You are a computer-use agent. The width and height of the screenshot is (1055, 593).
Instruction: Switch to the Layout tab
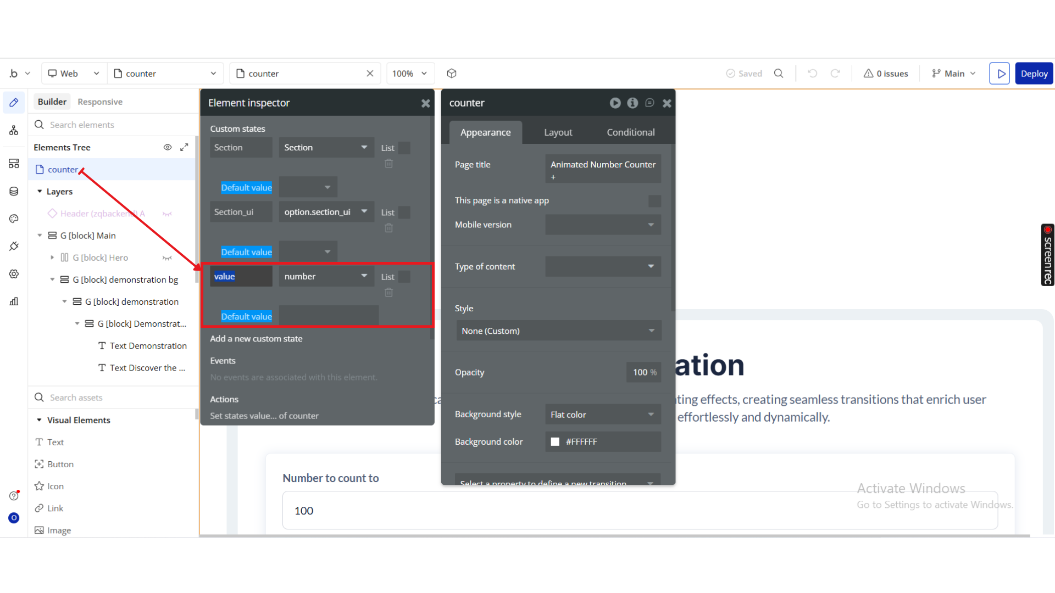558,132
